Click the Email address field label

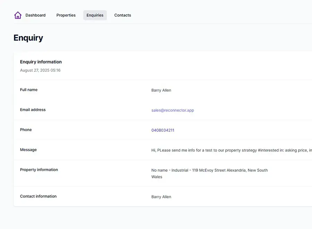(x=33, y=110)
